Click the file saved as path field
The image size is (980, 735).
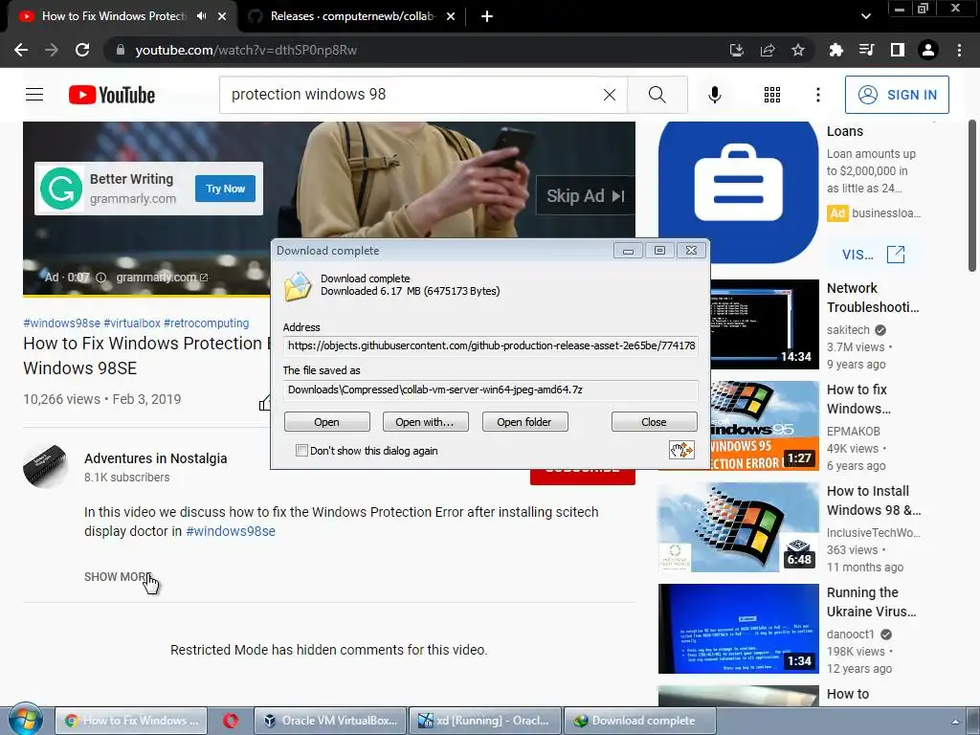[x=491, y=390]
